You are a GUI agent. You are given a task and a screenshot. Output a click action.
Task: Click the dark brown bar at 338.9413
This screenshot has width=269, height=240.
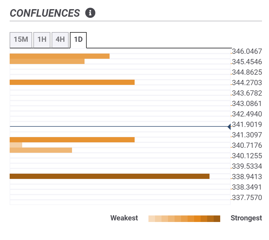(110, 176)
